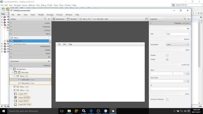Select MenuBar in the hierarchy
Screen dimensions: 203x114
tap(25, 73)
